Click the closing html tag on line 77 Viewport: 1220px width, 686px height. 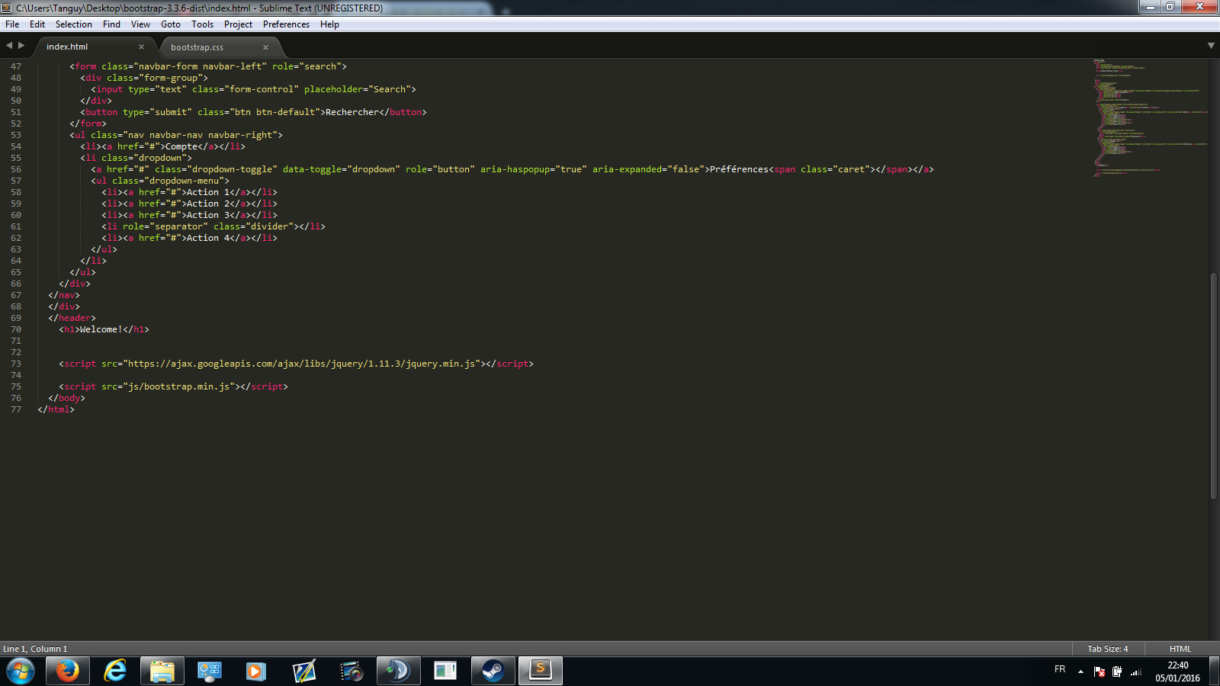[56, 409]
